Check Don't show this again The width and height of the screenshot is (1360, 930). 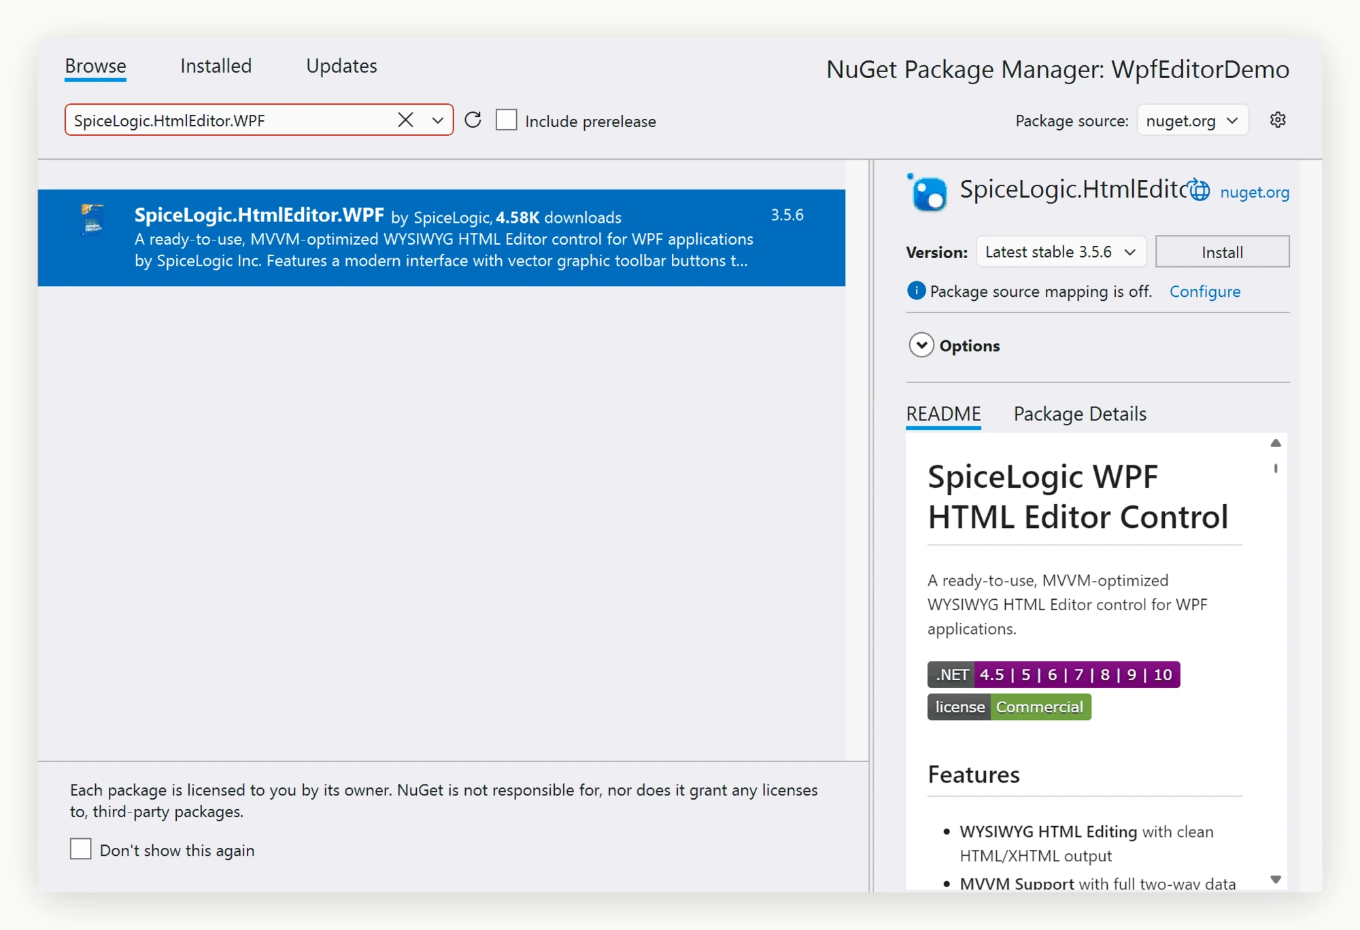(81, 849)
